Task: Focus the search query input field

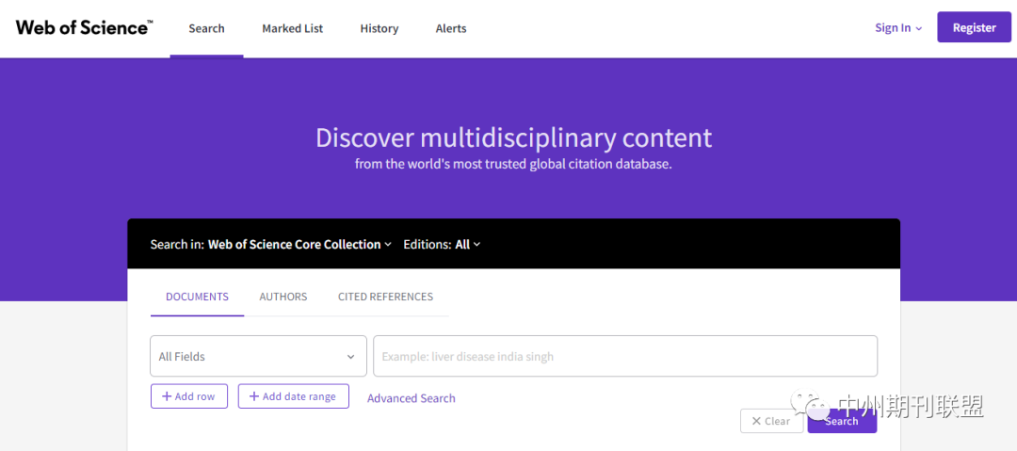Action: point(625,357)
